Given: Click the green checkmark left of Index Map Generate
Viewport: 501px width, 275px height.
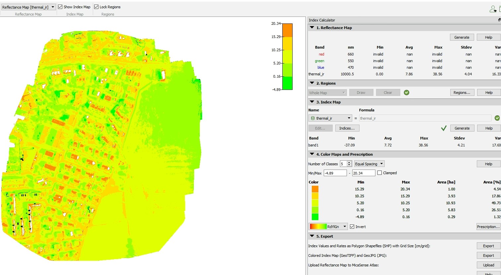Looking at the screenshot, I should click(444, 128).
